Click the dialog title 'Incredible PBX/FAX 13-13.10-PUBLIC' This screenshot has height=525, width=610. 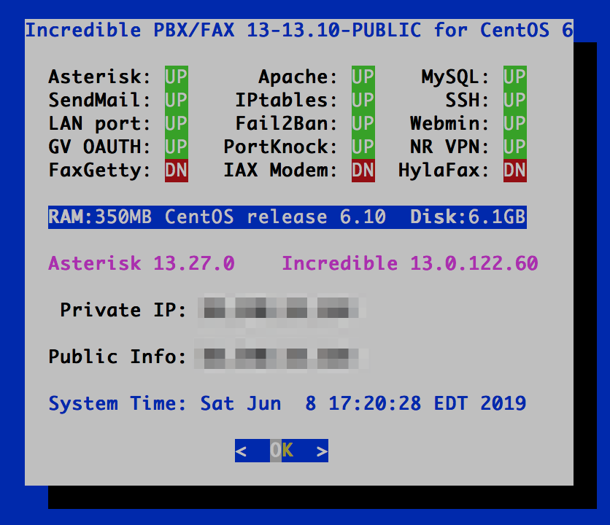point(223,31)
